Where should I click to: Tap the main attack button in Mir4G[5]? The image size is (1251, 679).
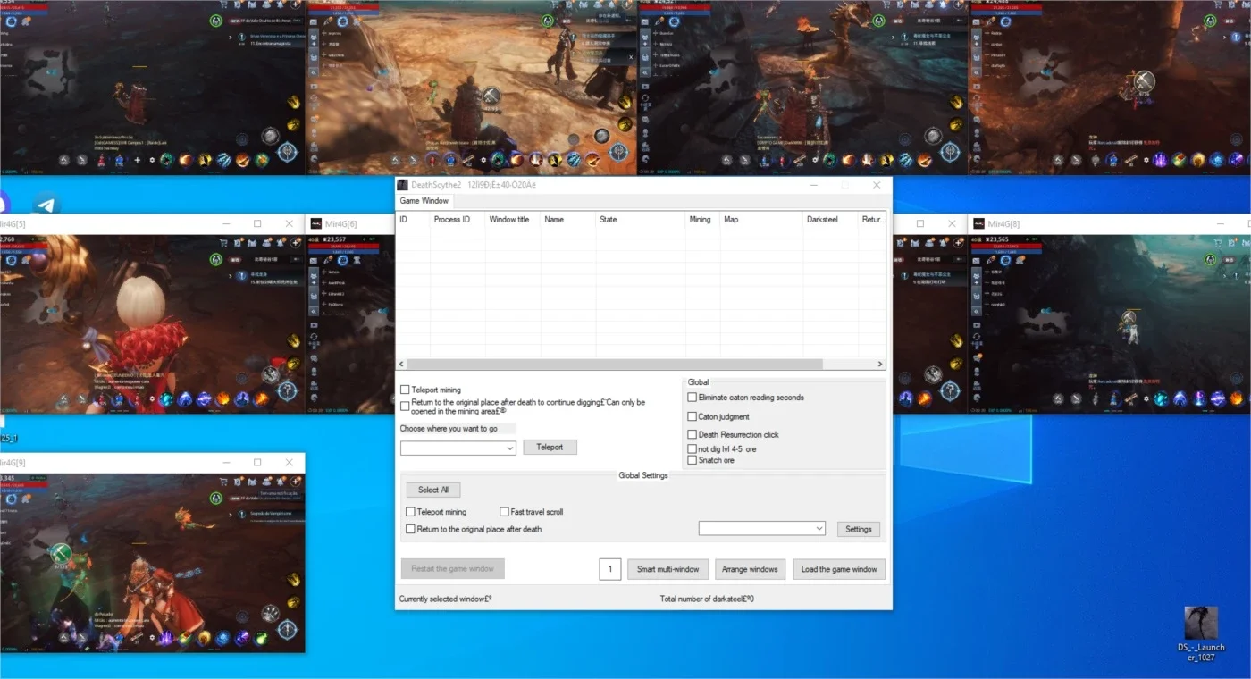tap(286, 390)
